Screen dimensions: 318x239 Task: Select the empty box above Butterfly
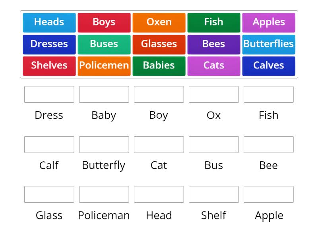coord(104,144)
